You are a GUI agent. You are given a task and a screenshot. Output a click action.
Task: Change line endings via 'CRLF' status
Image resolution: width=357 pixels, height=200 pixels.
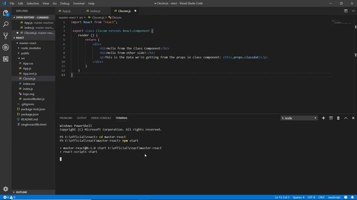click(x=321, y=197)
